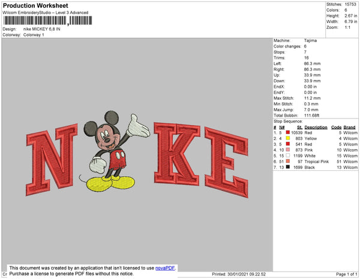Click 'Black' description in row 7

[310, 167]
